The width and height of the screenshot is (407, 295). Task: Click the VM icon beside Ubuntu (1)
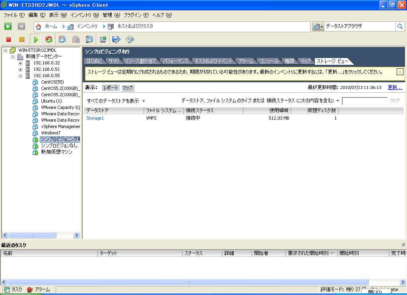pyautogui.click(x=35, y=101)
